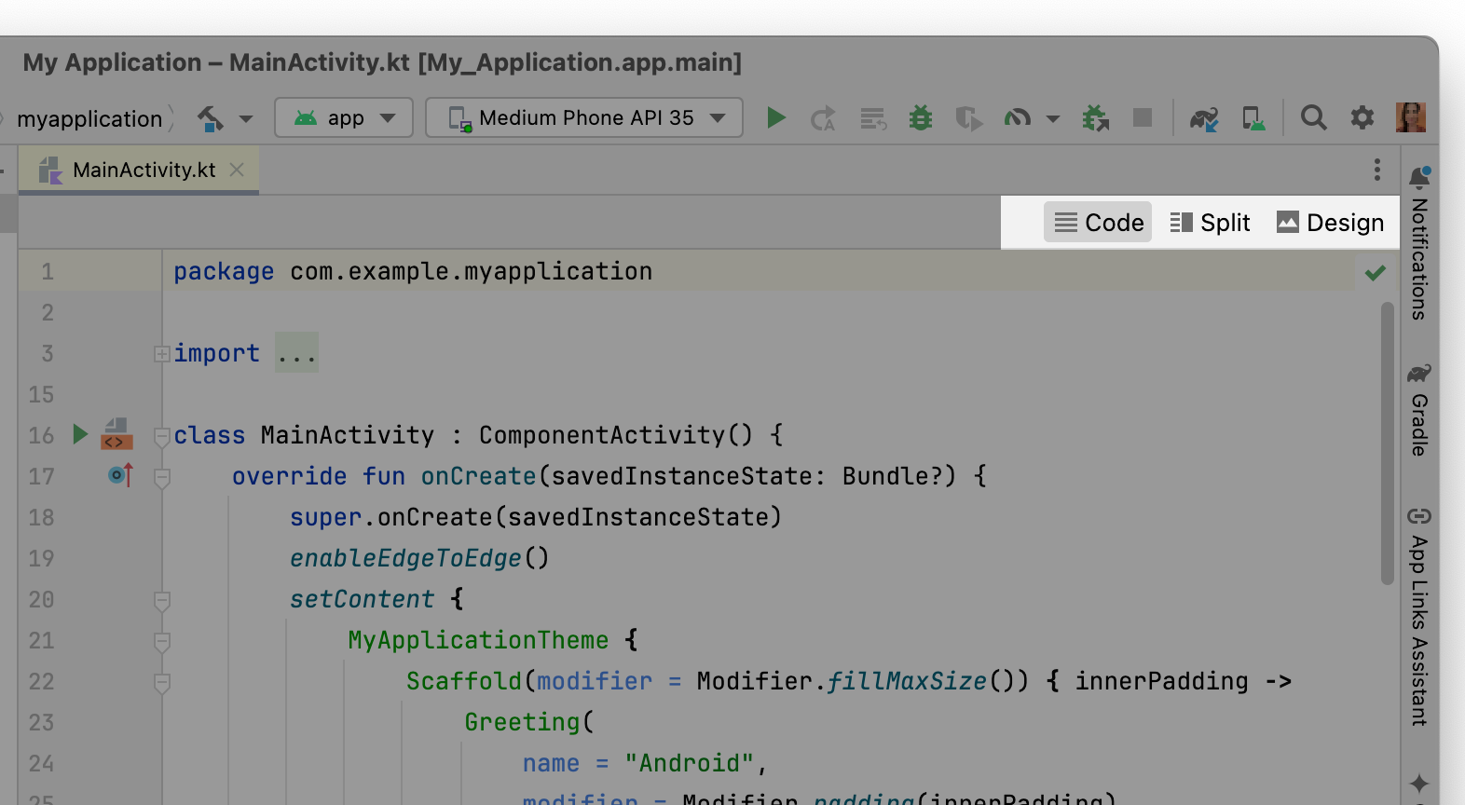The height and width of the screenshot is (805, 1465).
Task: Open the app run configuration dropdown
Action: (x=344, y=118)
